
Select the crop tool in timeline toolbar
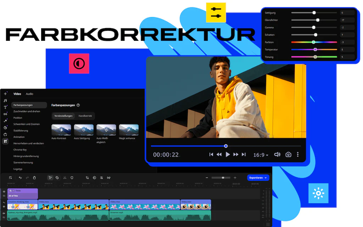pos(87,178)
